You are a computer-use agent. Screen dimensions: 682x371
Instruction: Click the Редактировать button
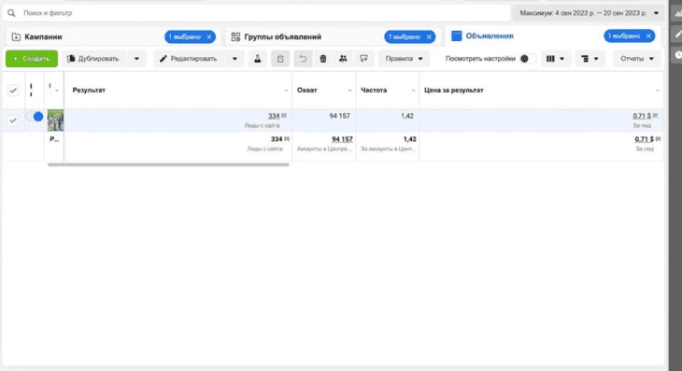pos(190,59)
